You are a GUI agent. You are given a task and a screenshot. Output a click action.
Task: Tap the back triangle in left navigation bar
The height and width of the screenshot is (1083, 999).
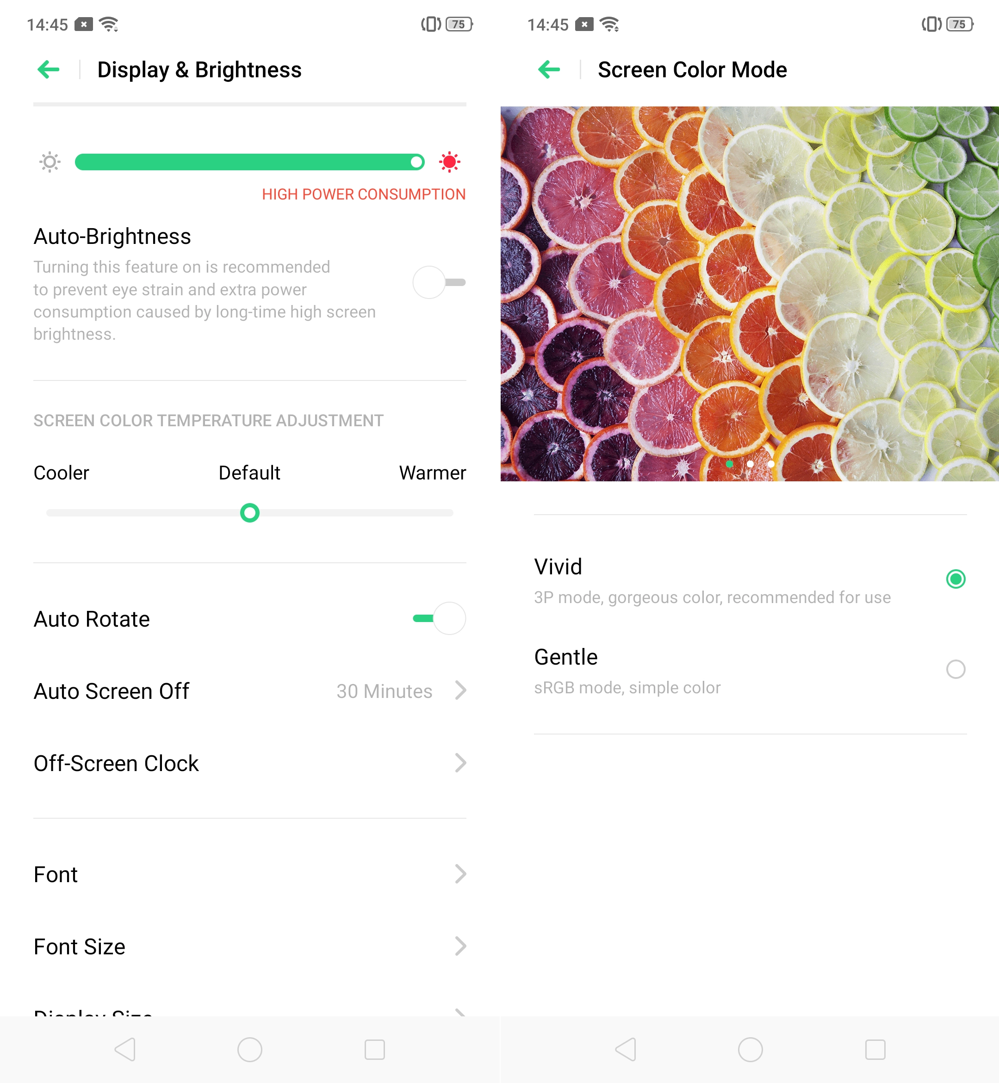coord(125,1050)
